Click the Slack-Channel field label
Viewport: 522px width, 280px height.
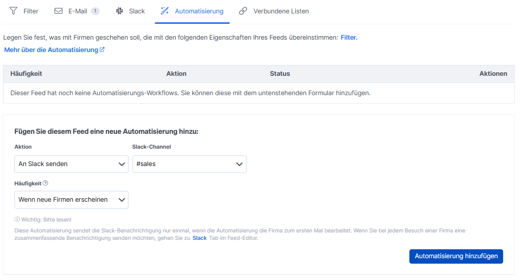point(151,147)
